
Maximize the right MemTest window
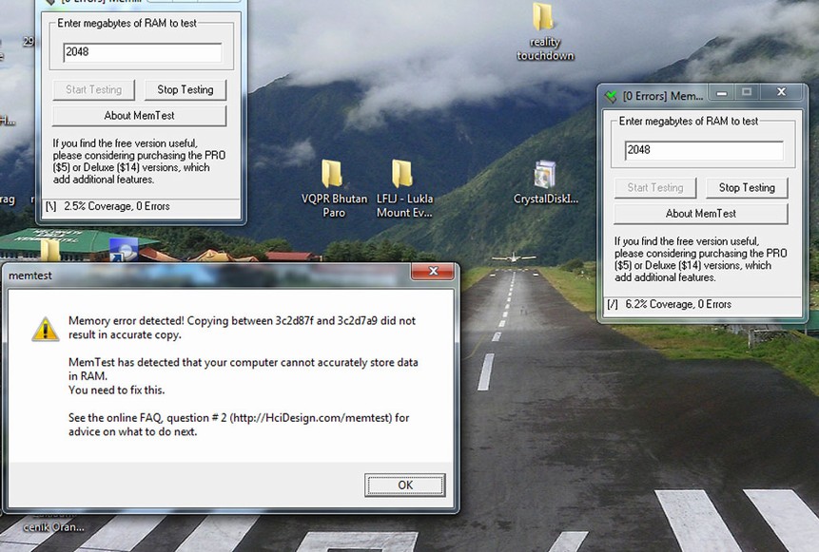tap(747, 92)
